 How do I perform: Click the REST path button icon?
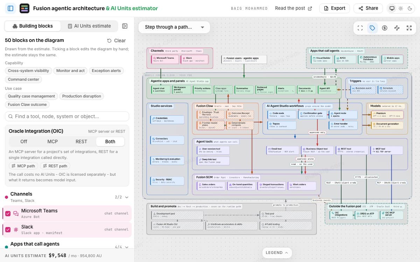click(45, 166)
